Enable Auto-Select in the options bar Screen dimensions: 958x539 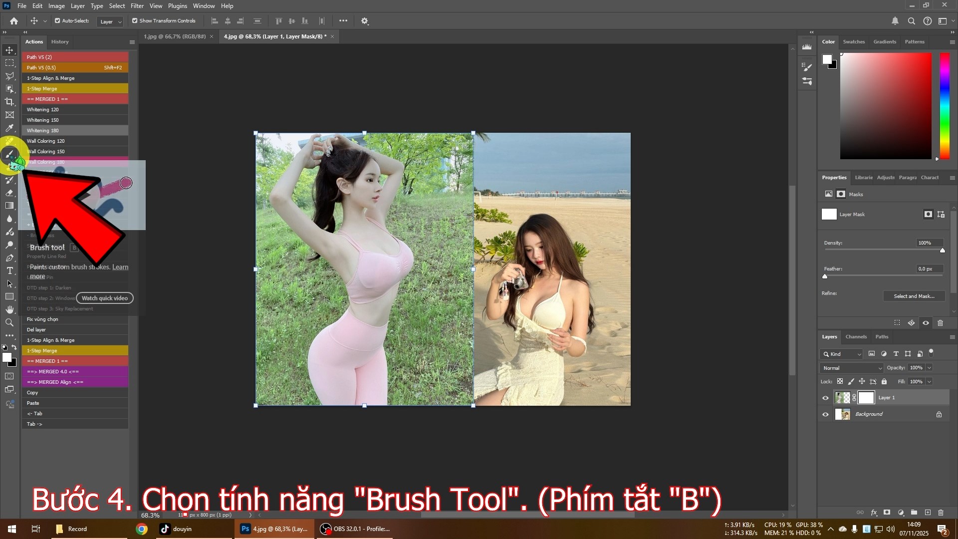point(58,20)
